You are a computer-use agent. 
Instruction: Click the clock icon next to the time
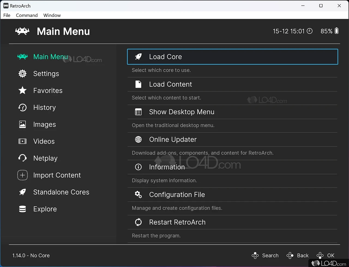coord(309,31)
